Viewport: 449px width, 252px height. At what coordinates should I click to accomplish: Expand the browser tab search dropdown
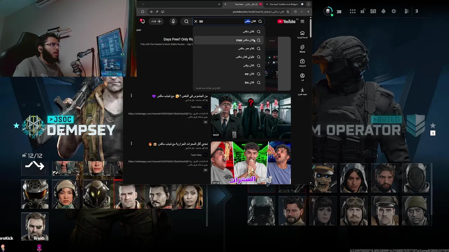pyautogui.click(x=308, y=4)
